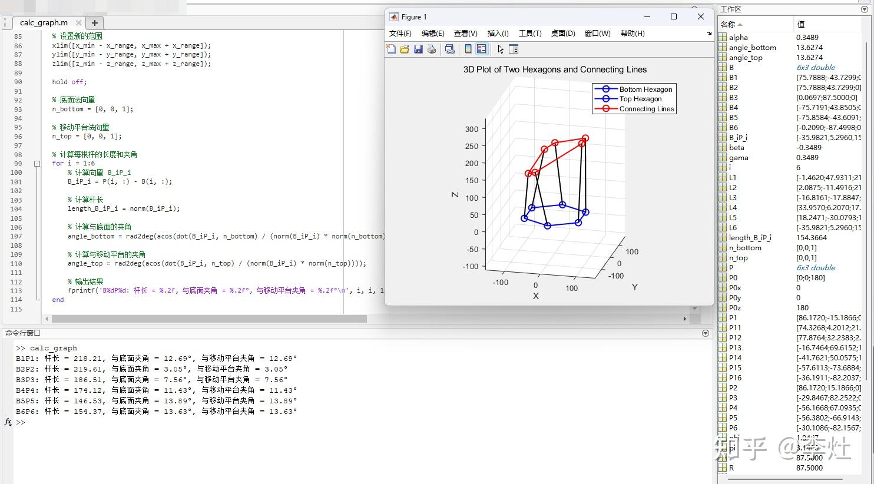Click the New Figure icon in Figure 1 toolbar
Viewport: 874px width, 484px height.
pyautogui.click(x=391, y=49)
